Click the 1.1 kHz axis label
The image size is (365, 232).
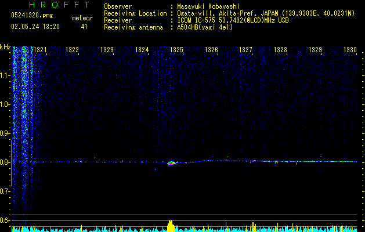pyautogui.click(x=5, y=75)
